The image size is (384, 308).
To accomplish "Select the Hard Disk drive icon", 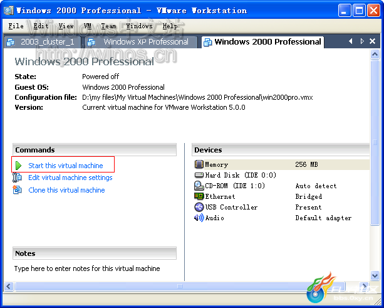I will coord(199,175).
